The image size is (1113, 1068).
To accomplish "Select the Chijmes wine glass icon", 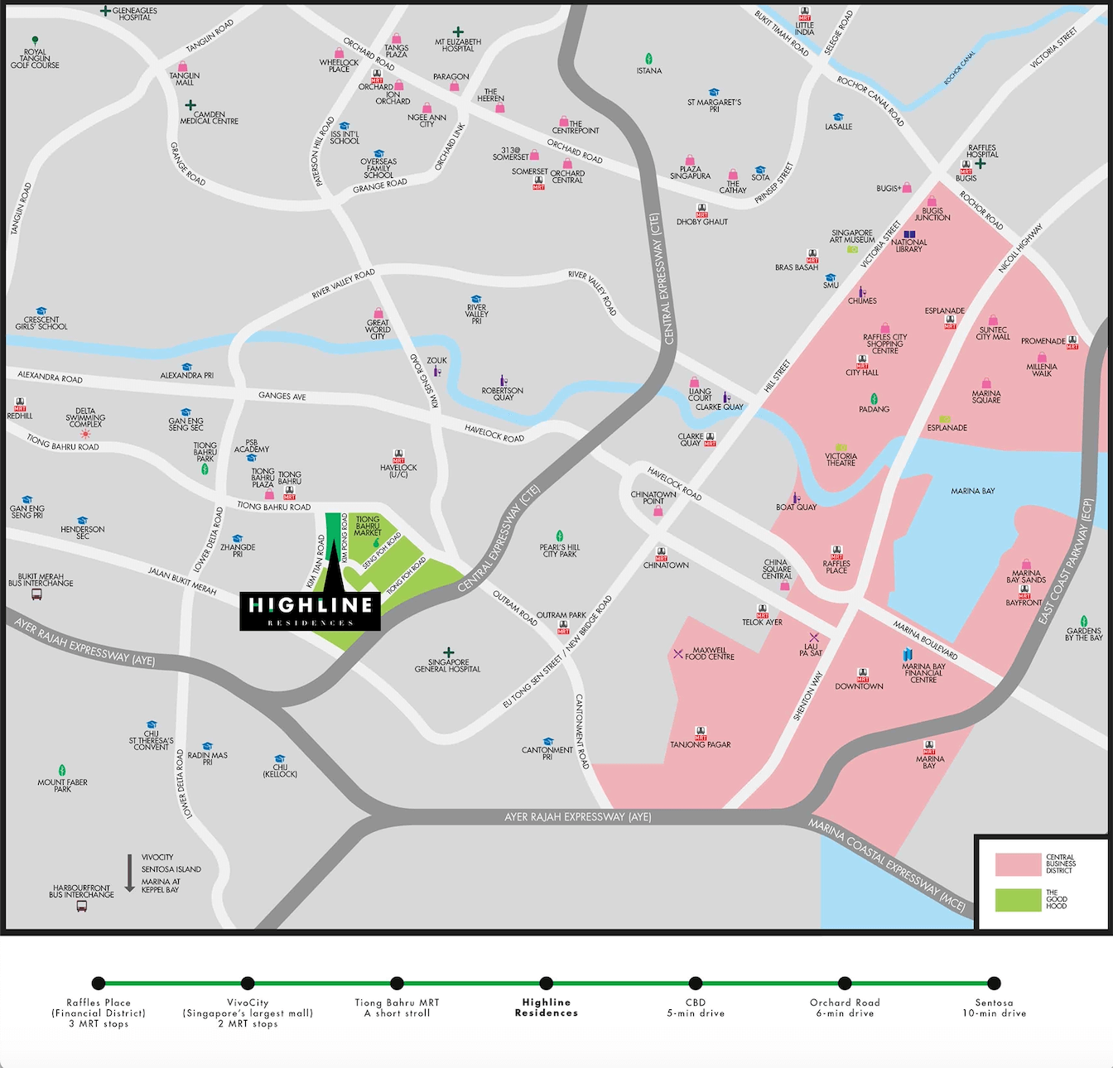I will tap(861, 291).
